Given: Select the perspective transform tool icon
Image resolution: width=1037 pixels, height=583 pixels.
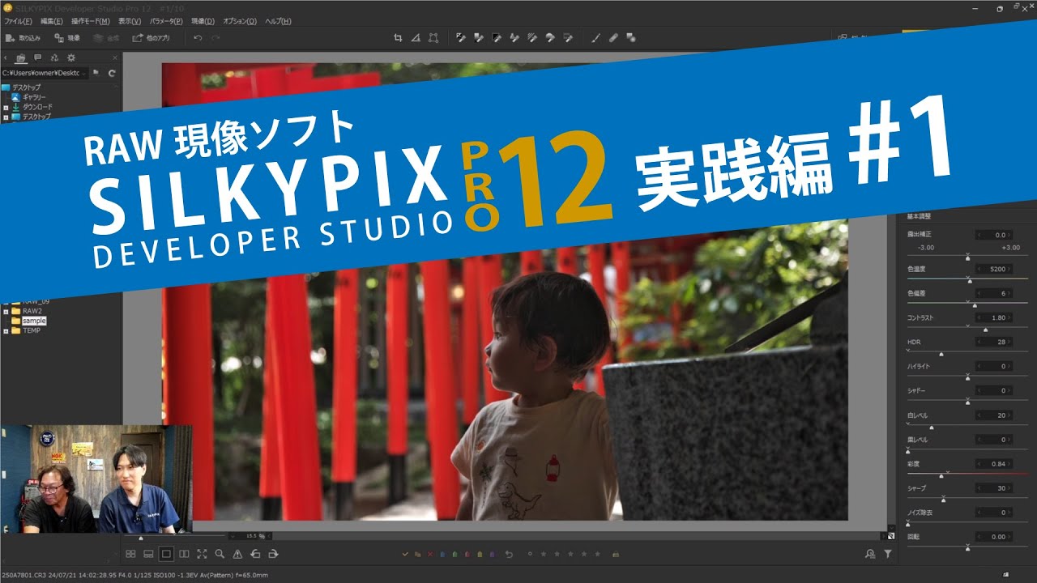Looking at the screenshot, I should [x=434, y=37].
